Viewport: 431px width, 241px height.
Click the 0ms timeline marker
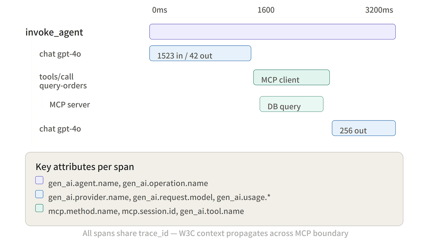159,10
